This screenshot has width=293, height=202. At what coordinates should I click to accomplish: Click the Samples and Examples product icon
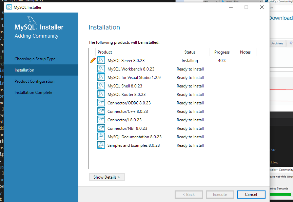(101, 145)
